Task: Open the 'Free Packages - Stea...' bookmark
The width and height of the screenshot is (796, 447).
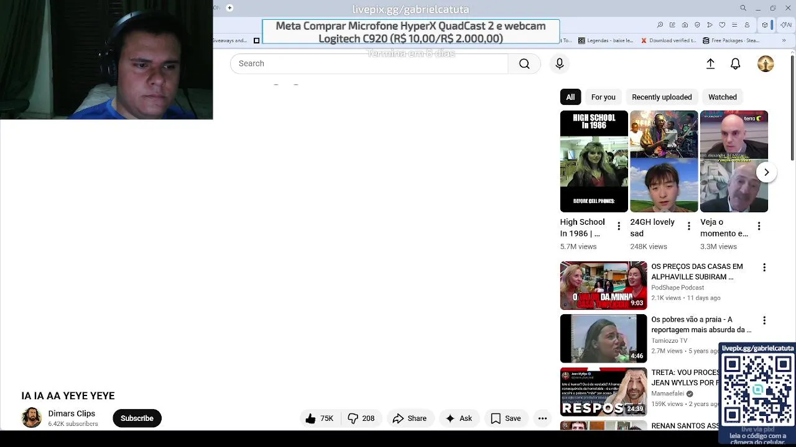Action: [x=731, y=40]
